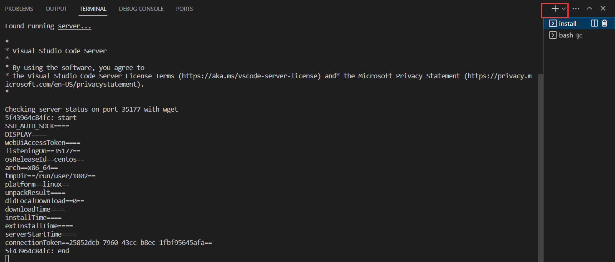Open the terminal profile dropdown arrow
This screenshot has width=615, height=262.
(563, 8)
